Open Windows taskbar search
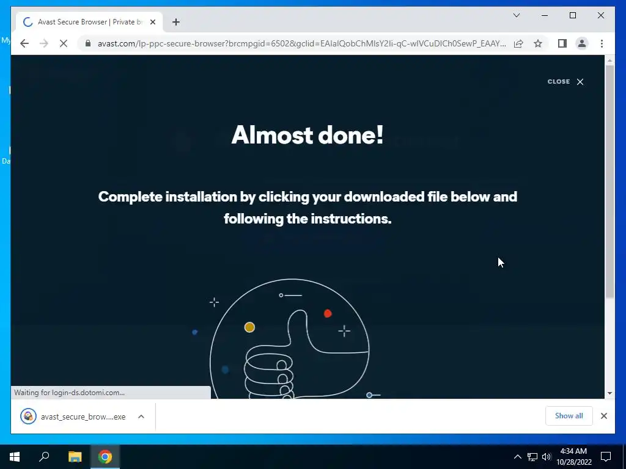Screen dimensions: 626x469 point(44,457)
